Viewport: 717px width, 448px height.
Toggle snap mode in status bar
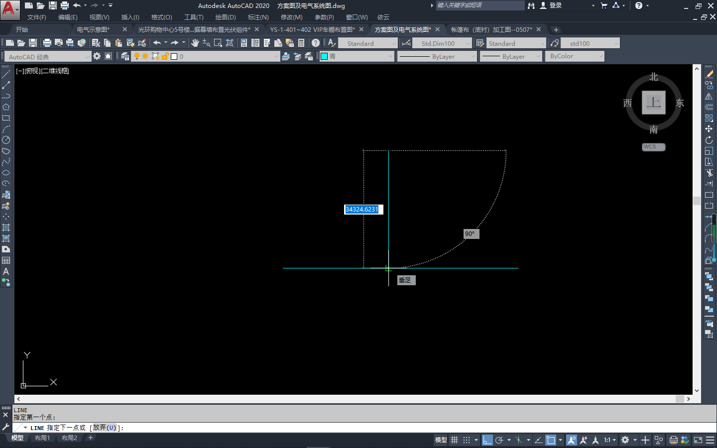tap(467, 440)
